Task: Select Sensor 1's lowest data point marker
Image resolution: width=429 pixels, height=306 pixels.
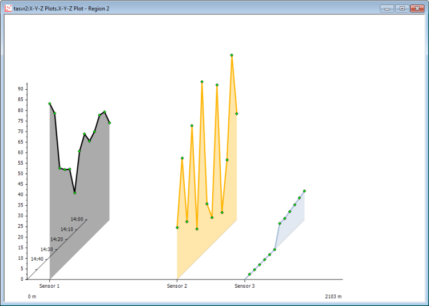Action: tap(75, 193)
